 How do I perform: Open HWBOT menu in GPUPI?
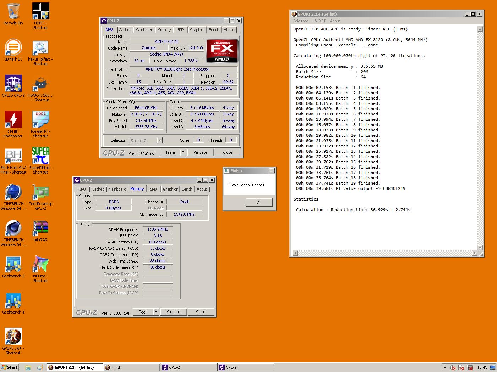pyautogui.click(x=319, y=21)
